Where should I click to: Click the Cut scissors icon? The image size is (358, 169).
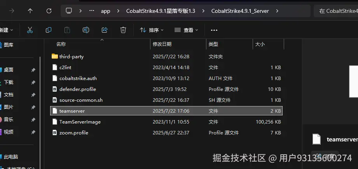pos(30,30)
